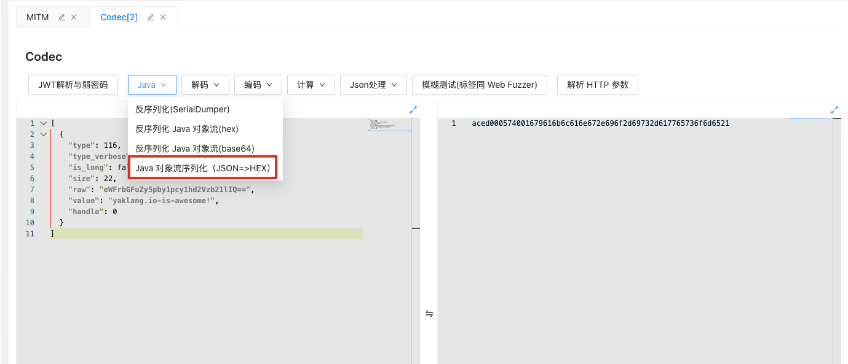Open JWT解析与弱密码 tool

(x=73, y=85)
